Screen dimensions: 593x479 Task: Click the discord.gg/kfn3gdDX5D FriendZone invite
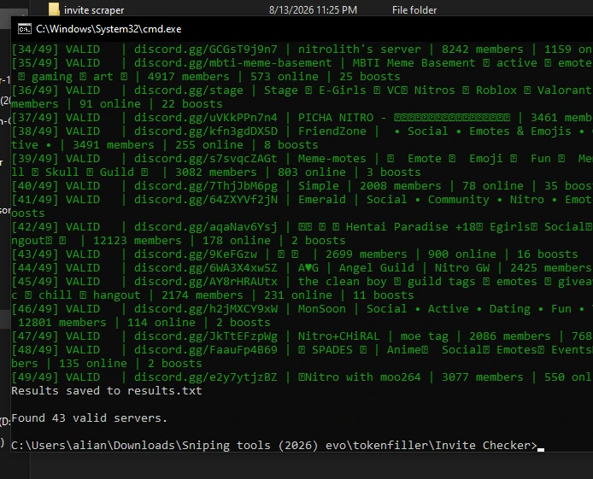tap(205, 131)
